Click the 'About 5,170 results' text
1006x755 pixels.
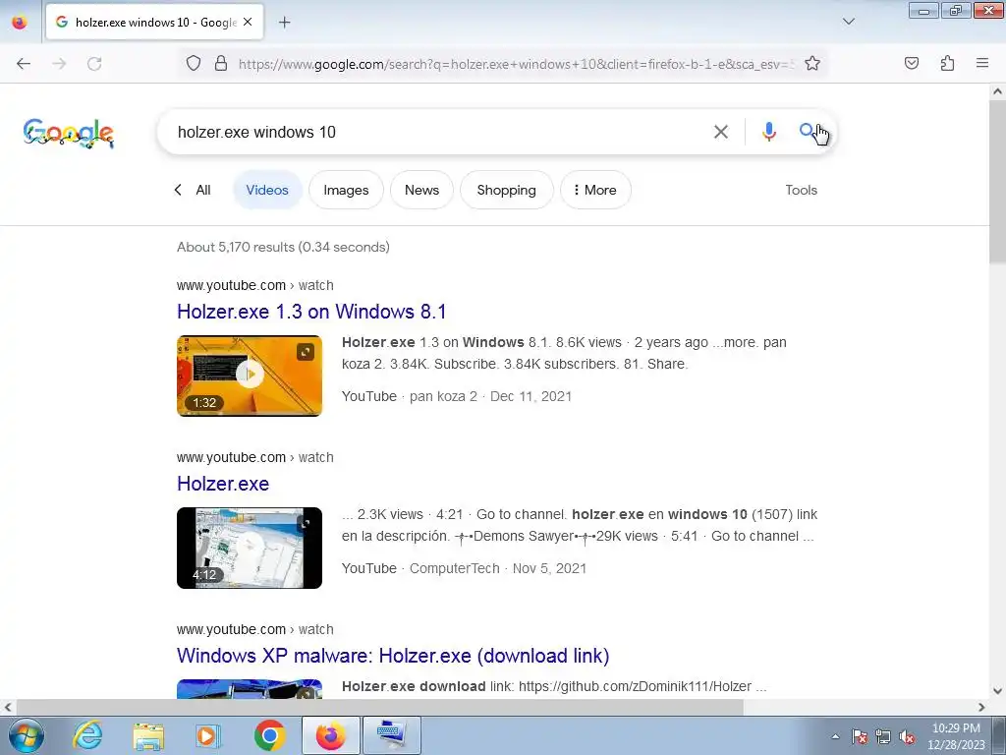[x=284, y=247]
